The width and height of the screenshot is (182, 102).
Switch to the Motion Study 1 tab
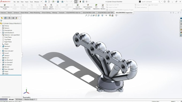[x=30, y=99]
